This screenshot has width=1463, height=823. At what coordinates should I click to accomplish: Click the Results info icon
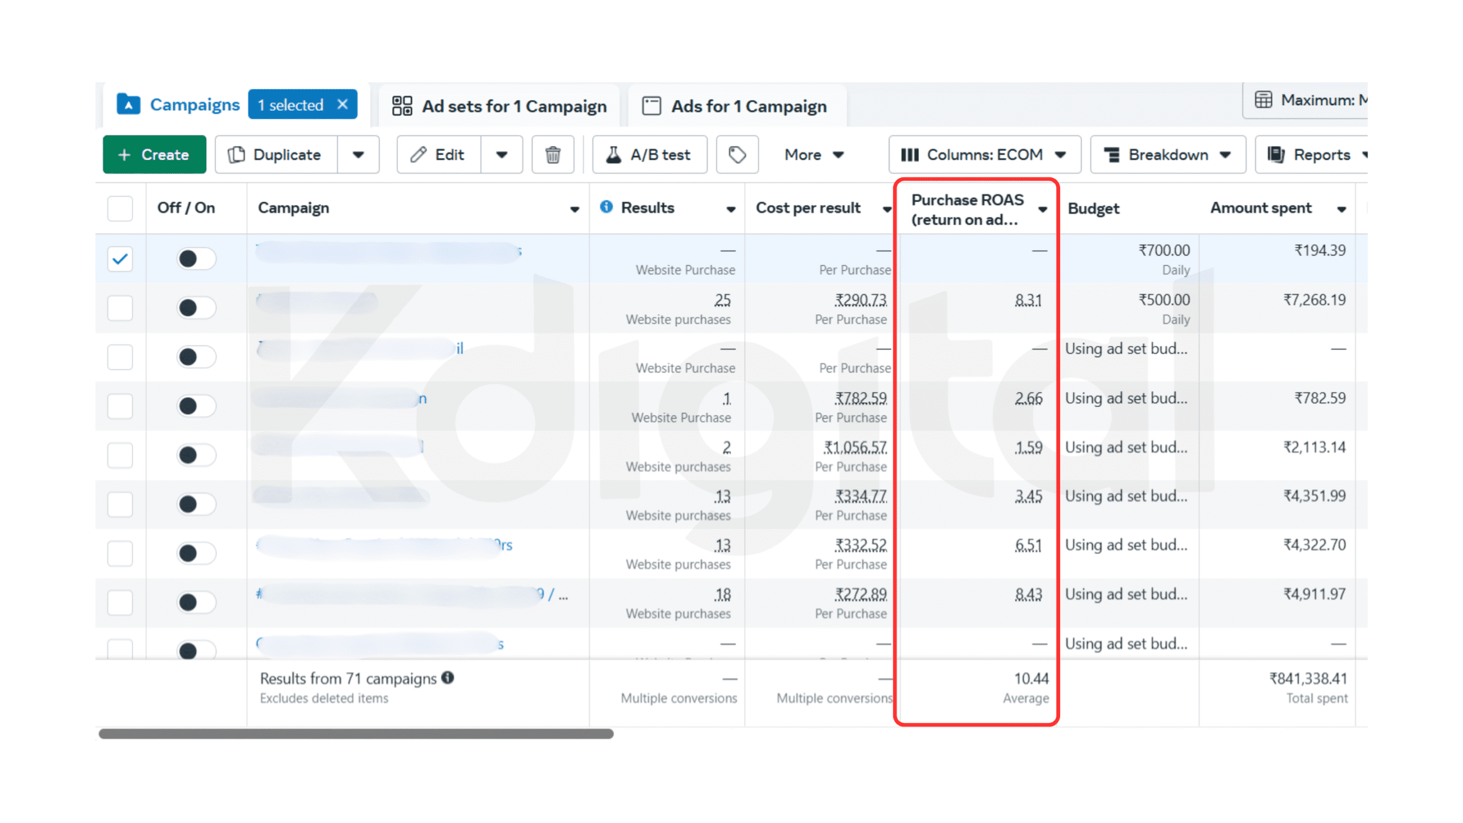(x=606, y=207)
